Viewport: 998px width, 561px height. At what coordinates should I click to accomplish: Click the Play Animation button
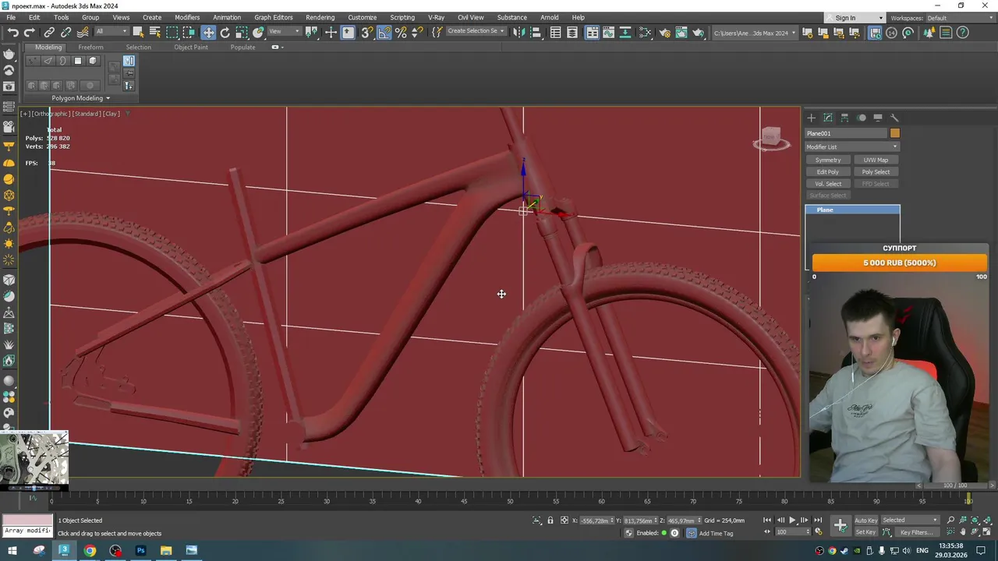tap(792, 520)
